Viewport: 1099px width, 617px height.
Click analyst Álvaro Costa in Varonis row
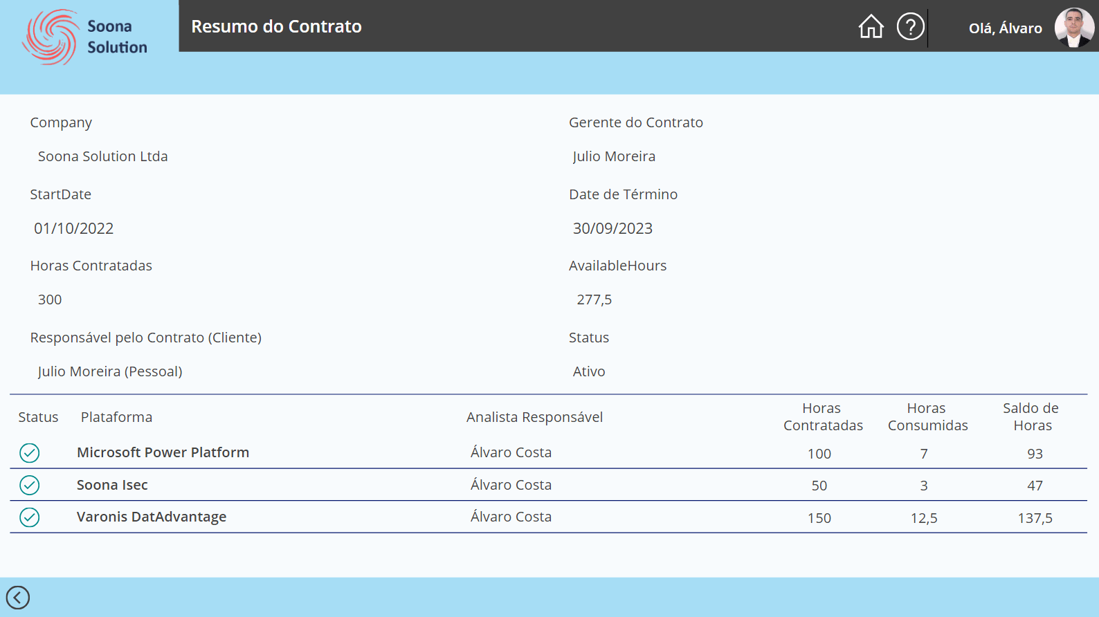click(511, 517)
